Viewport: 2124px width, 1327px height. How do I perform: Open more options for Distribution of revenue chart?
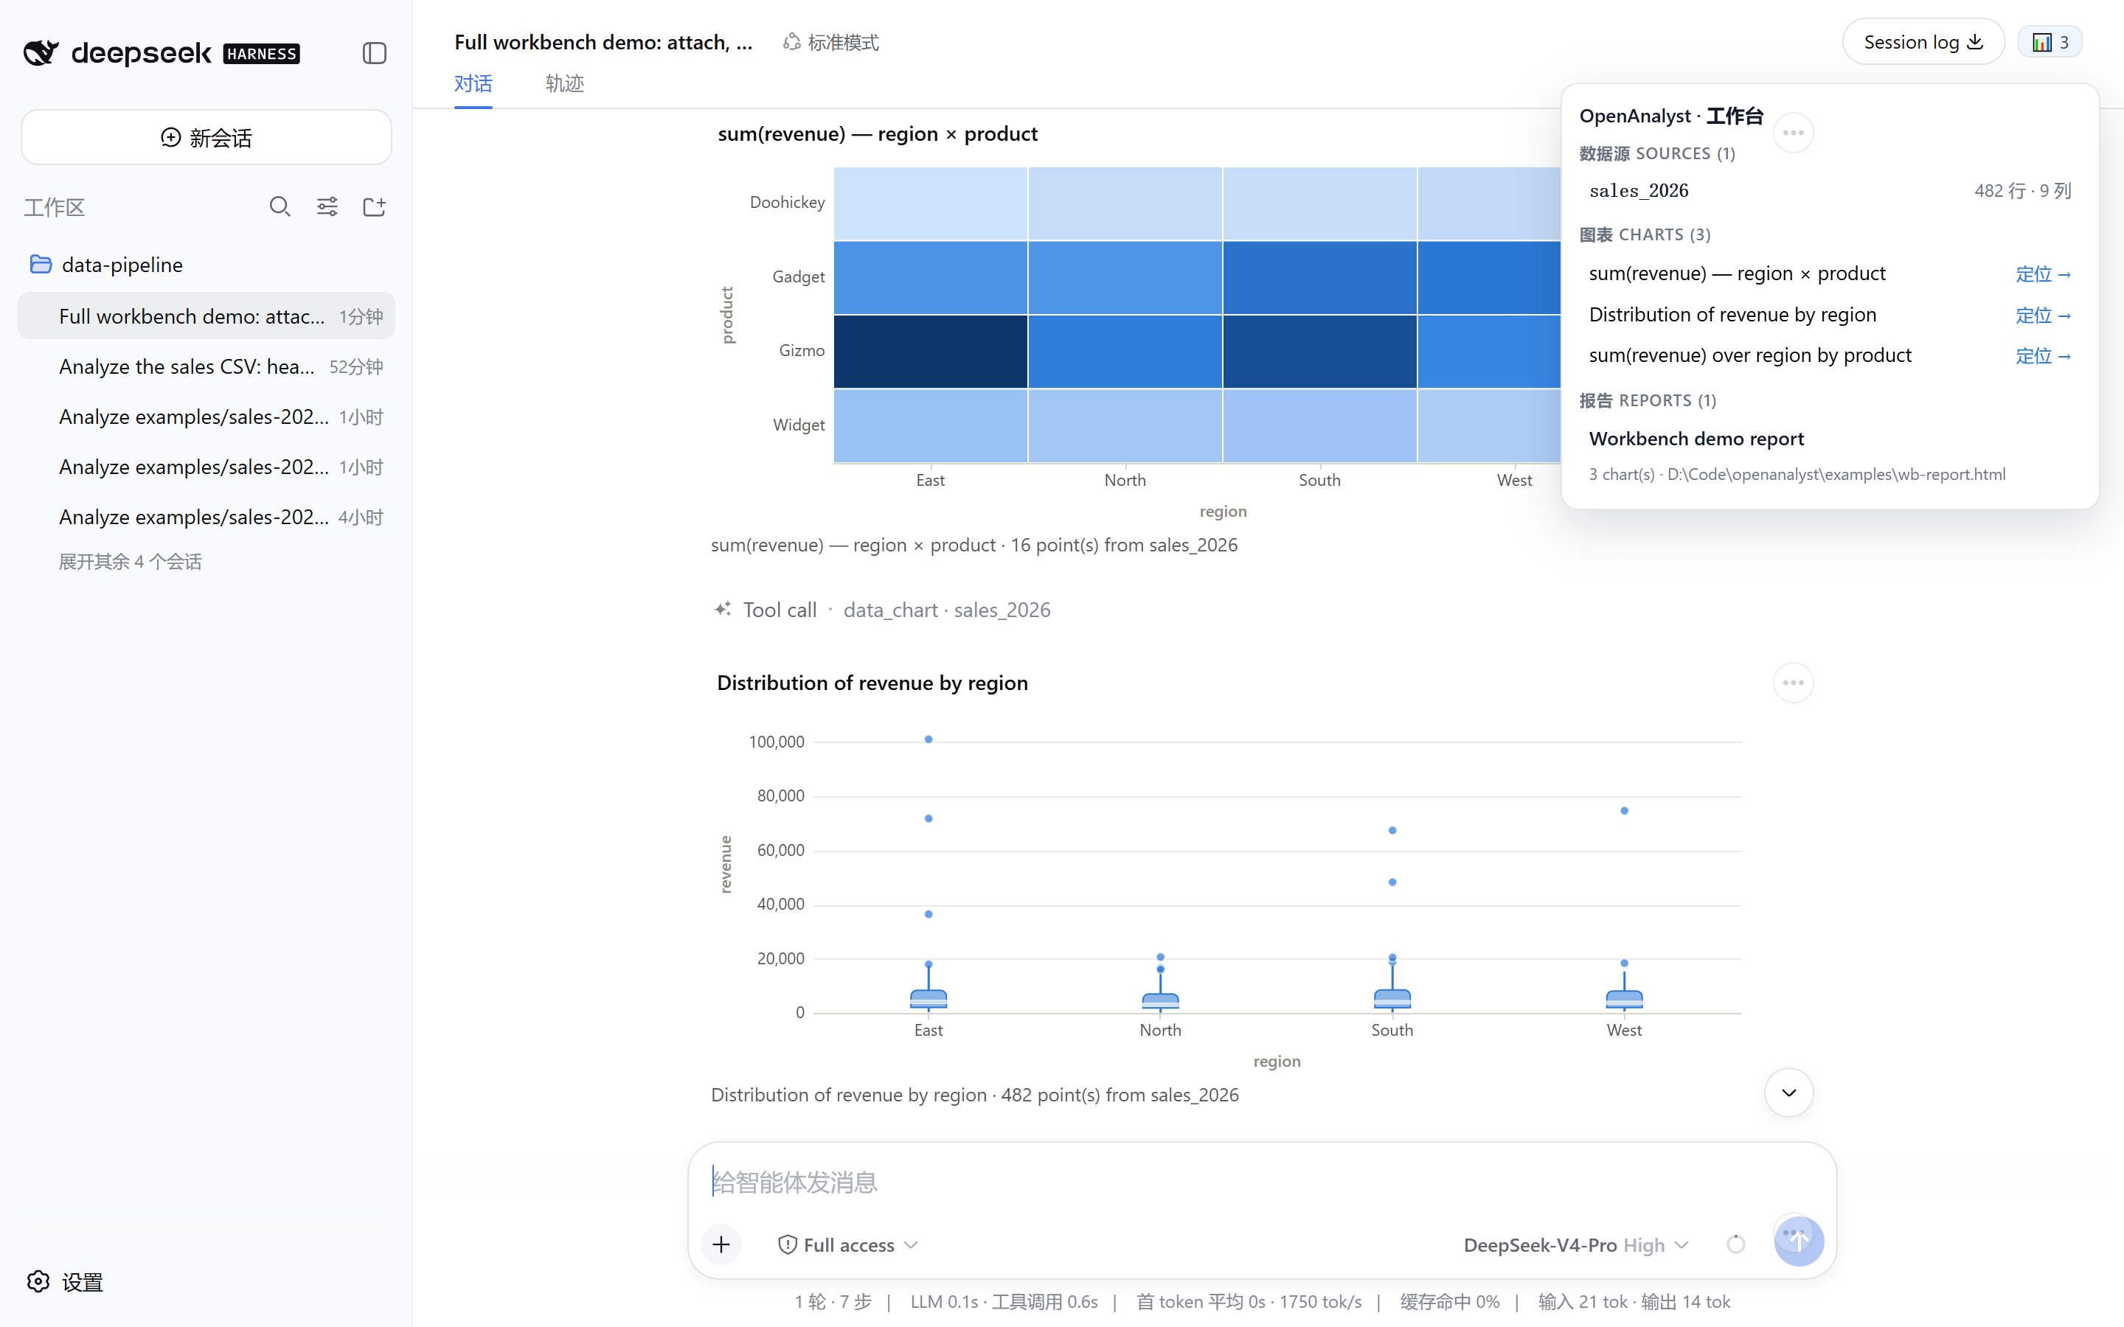coord(1793,682)
